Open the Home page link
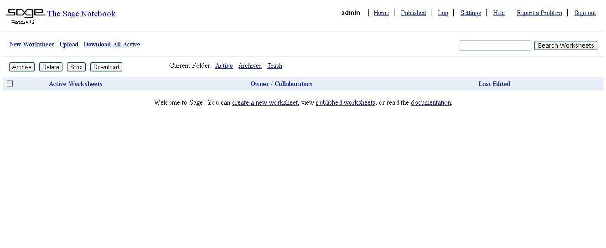Image resolution: width=606 pixels, height=248 pixels. [381, 13]
